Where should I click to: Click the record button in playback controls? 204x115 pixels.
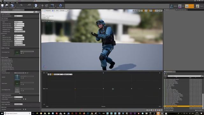153,110
